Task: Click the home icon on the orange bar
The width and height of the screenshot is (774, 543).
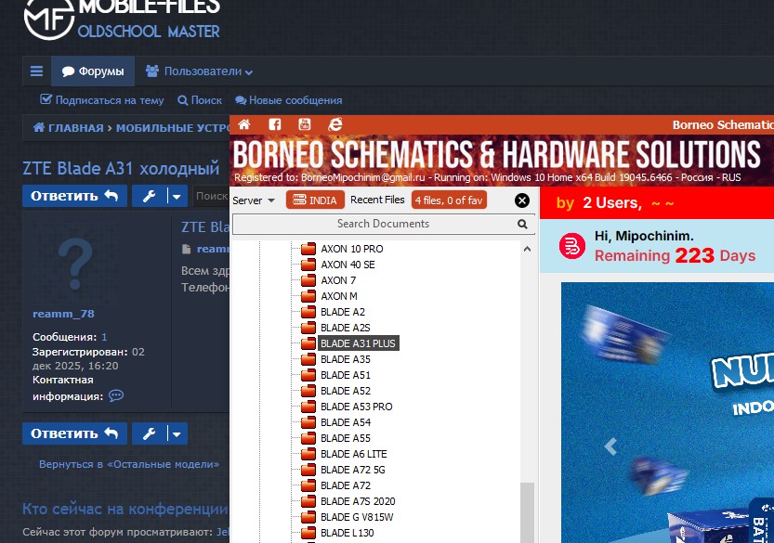Action: click(x=244, y=124)
